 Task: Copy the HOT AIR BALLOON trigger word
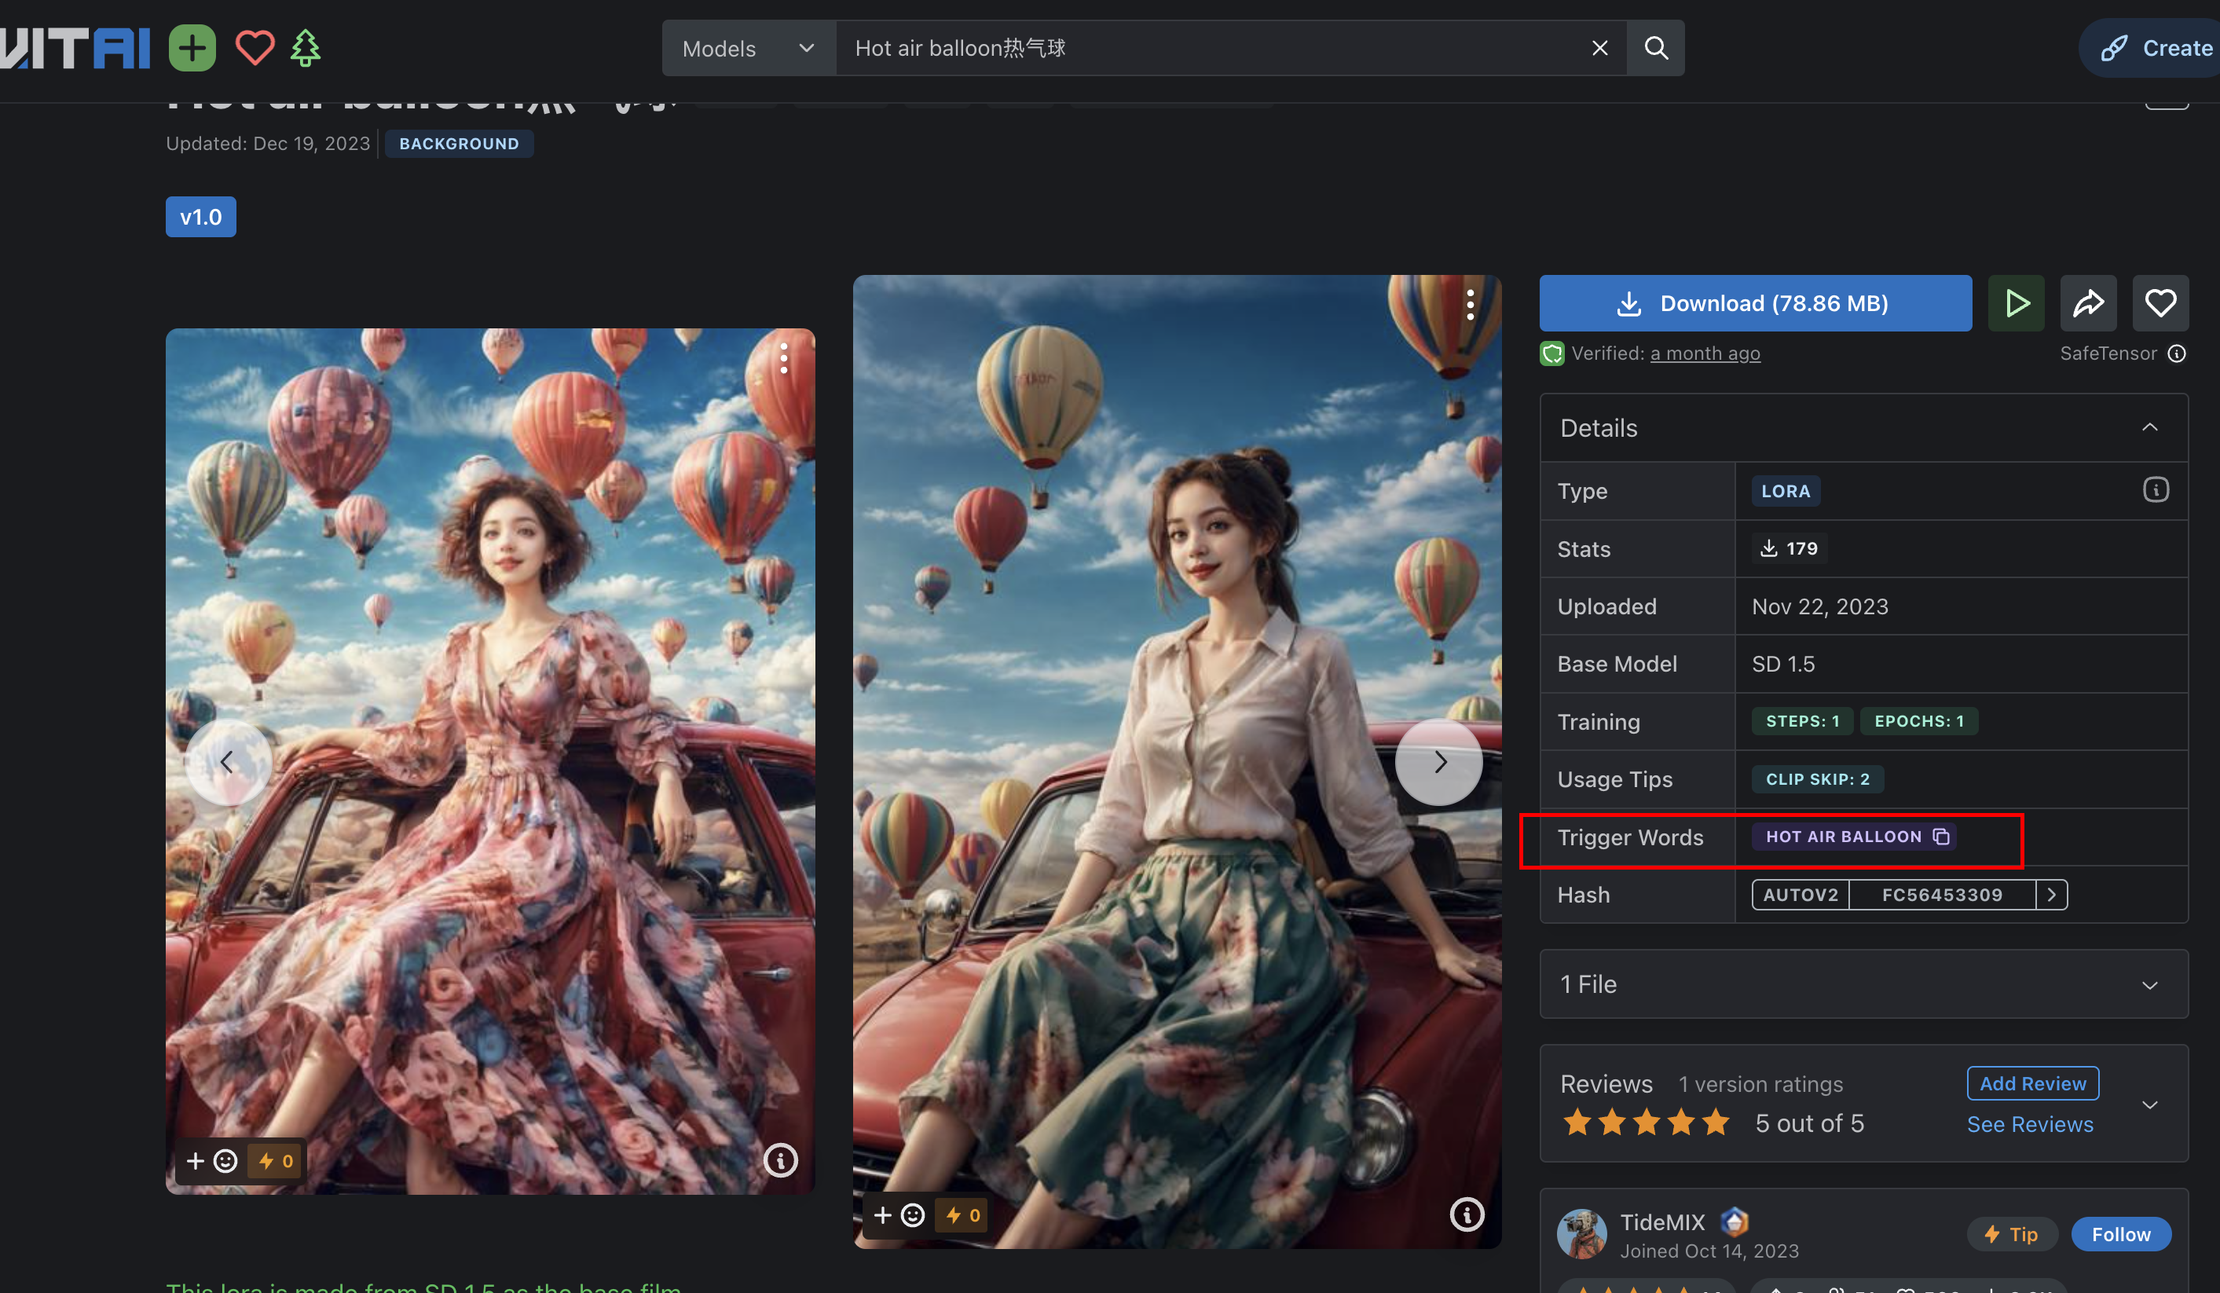[1941, 836]
